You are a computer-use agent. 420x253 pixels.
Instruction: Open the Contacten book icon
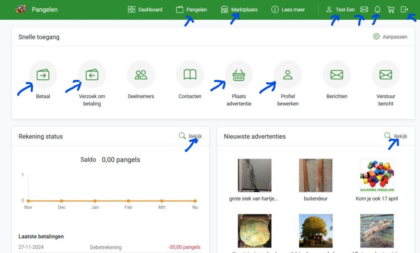[190, 75]
